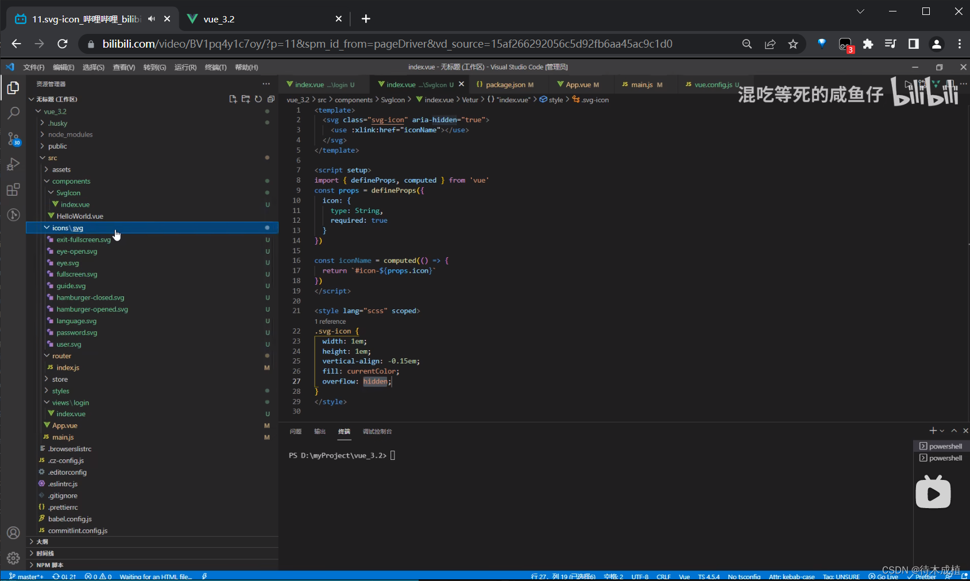The image size is (970, 581).
Task: Open the 编辑(E) menu
Action: pyautogui.click(x=64, y=67)
